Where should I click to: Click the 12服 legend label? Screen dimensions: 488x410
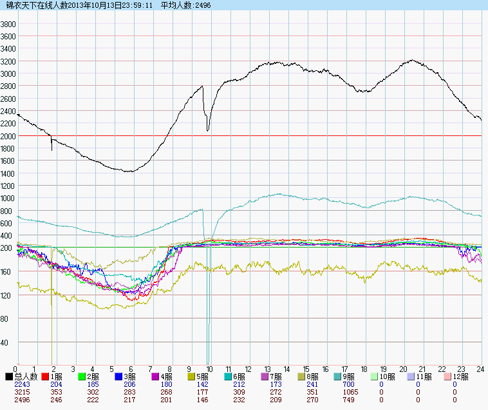(462, 376)
